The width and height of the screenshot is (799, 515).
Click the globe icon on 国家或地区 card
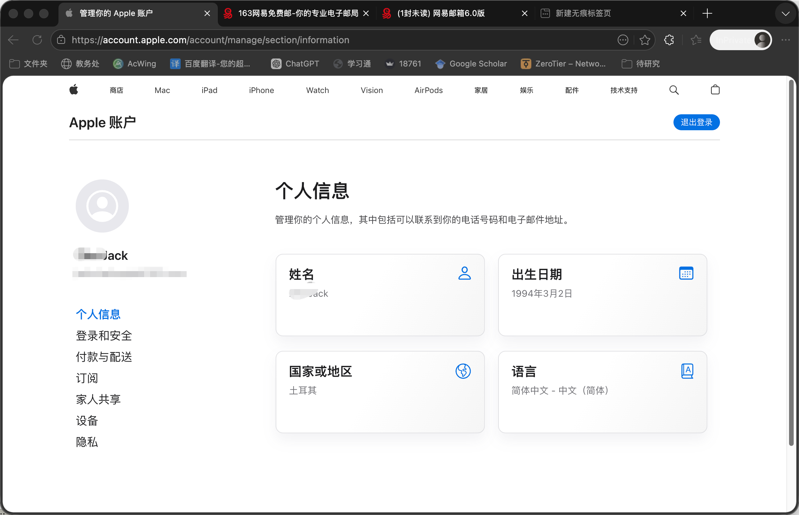coord(463,371)
